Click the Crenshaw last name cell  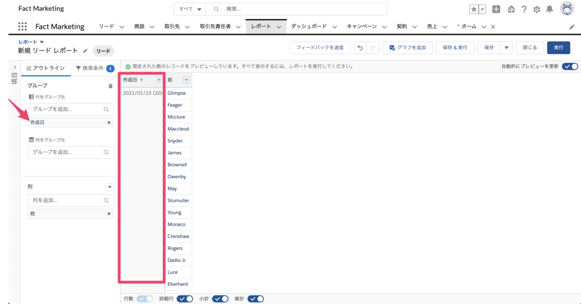pyautogui.click(x=178, y=237)
